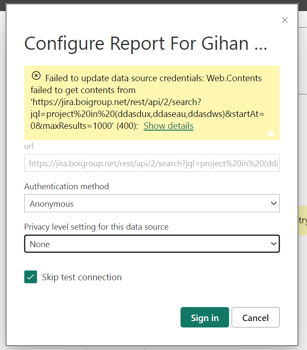This screenshot has width=307, height=350.
Task: Click the Skip test connection label text
Action: tap(82, 277)
